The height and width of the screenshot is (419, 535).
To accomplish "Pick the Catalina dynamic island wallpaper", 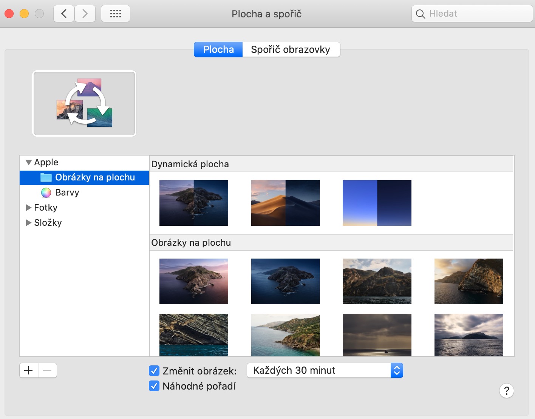I will pos(193,203).
